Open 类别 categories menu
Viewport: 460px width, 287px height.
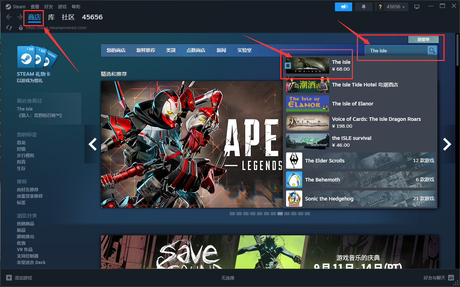(x=171, y=50)
